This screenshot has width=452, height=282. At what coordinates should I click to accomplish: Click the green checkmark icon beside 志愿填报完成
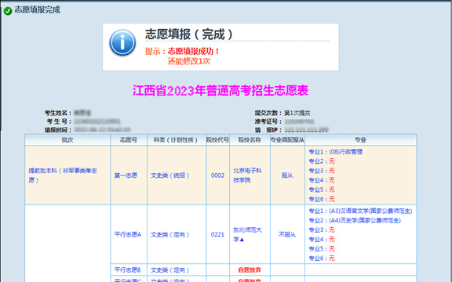coord(8,11)
